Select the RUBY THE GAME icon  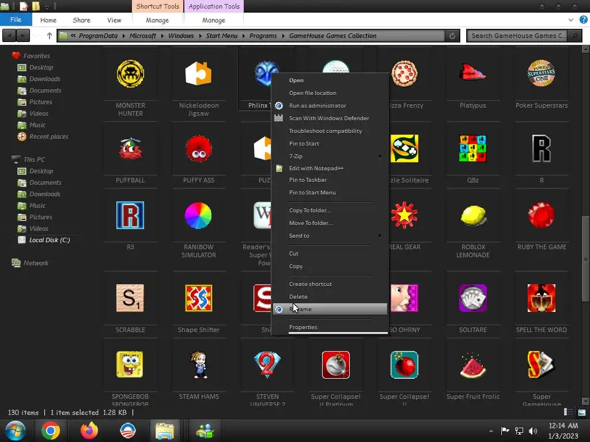[x=542, y=215]
